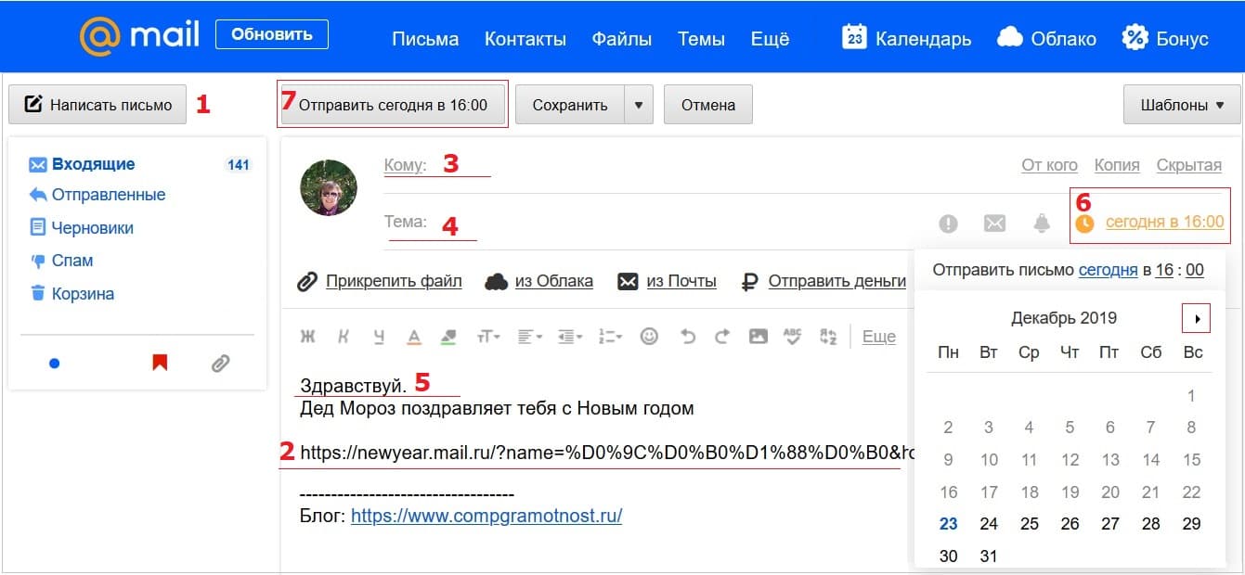Apply underline formatting
Screen dimensions: 1245x575
click(378, 338)
